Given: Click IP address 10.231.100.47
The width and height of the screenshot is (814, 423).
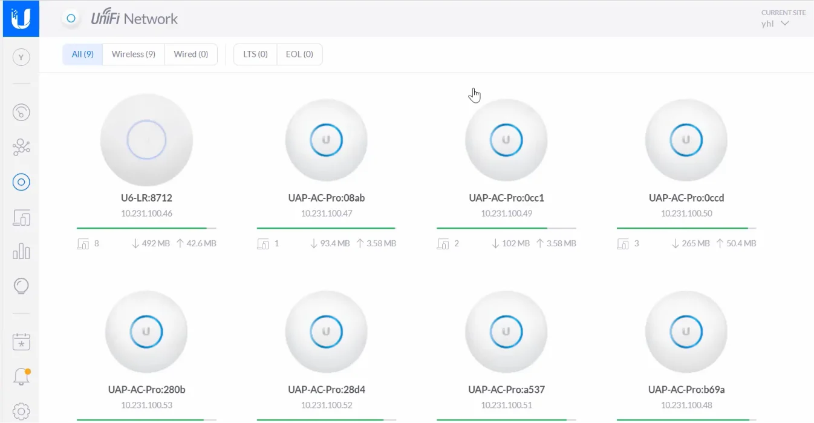Looking at the screenshot, I should [327, 214].
